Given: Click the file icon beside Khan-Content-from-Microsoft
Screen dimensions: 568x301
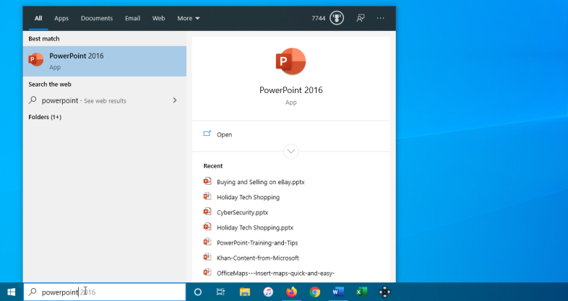Looking at the screenshot, I should point(207,257).
